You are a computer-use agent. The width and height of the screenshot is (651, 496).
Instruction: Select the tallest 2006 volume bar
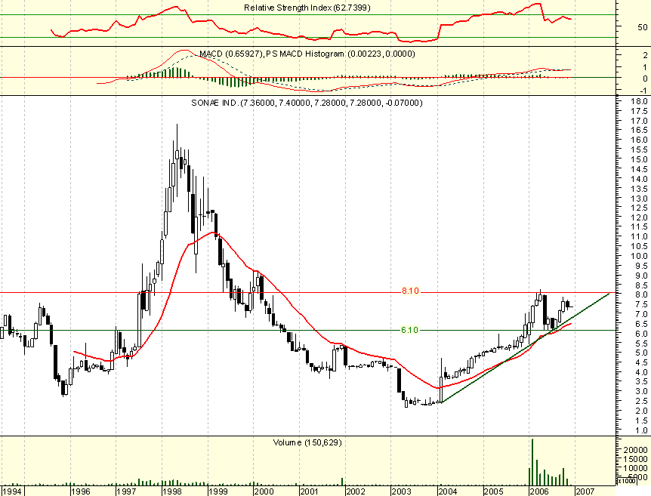532,462
